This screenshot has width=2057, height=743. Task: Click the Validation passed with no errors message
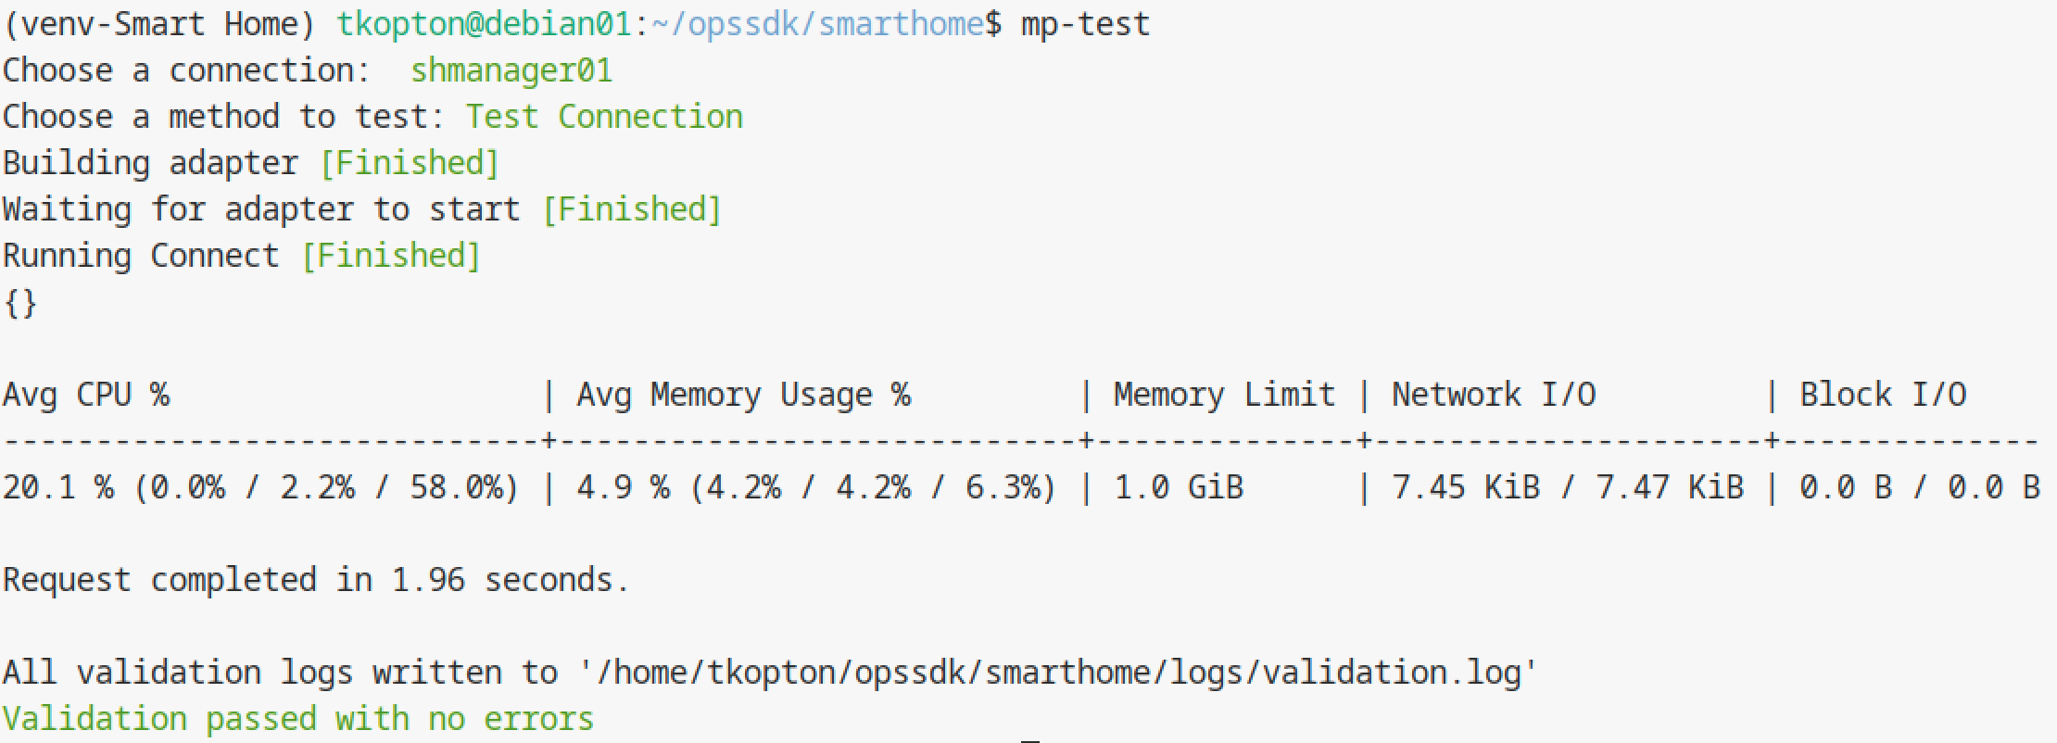298,719
